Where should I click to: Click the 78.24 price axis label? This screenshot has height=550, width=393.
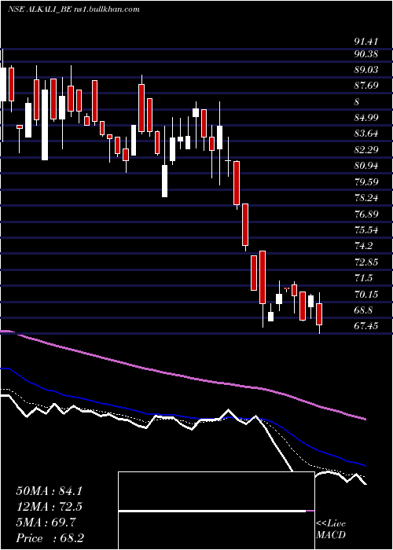366,198
